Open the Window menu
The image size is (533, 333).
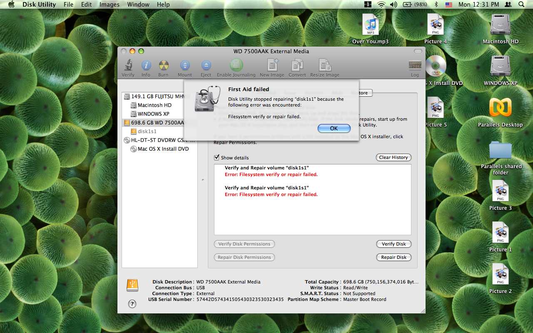(x=138, y=5)
